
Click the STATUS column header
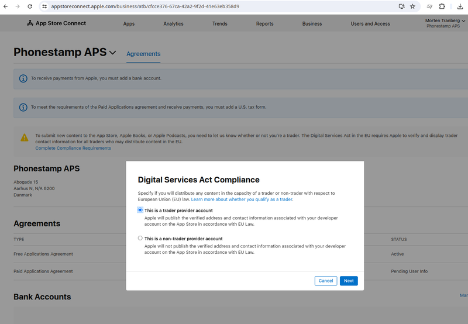399,239
